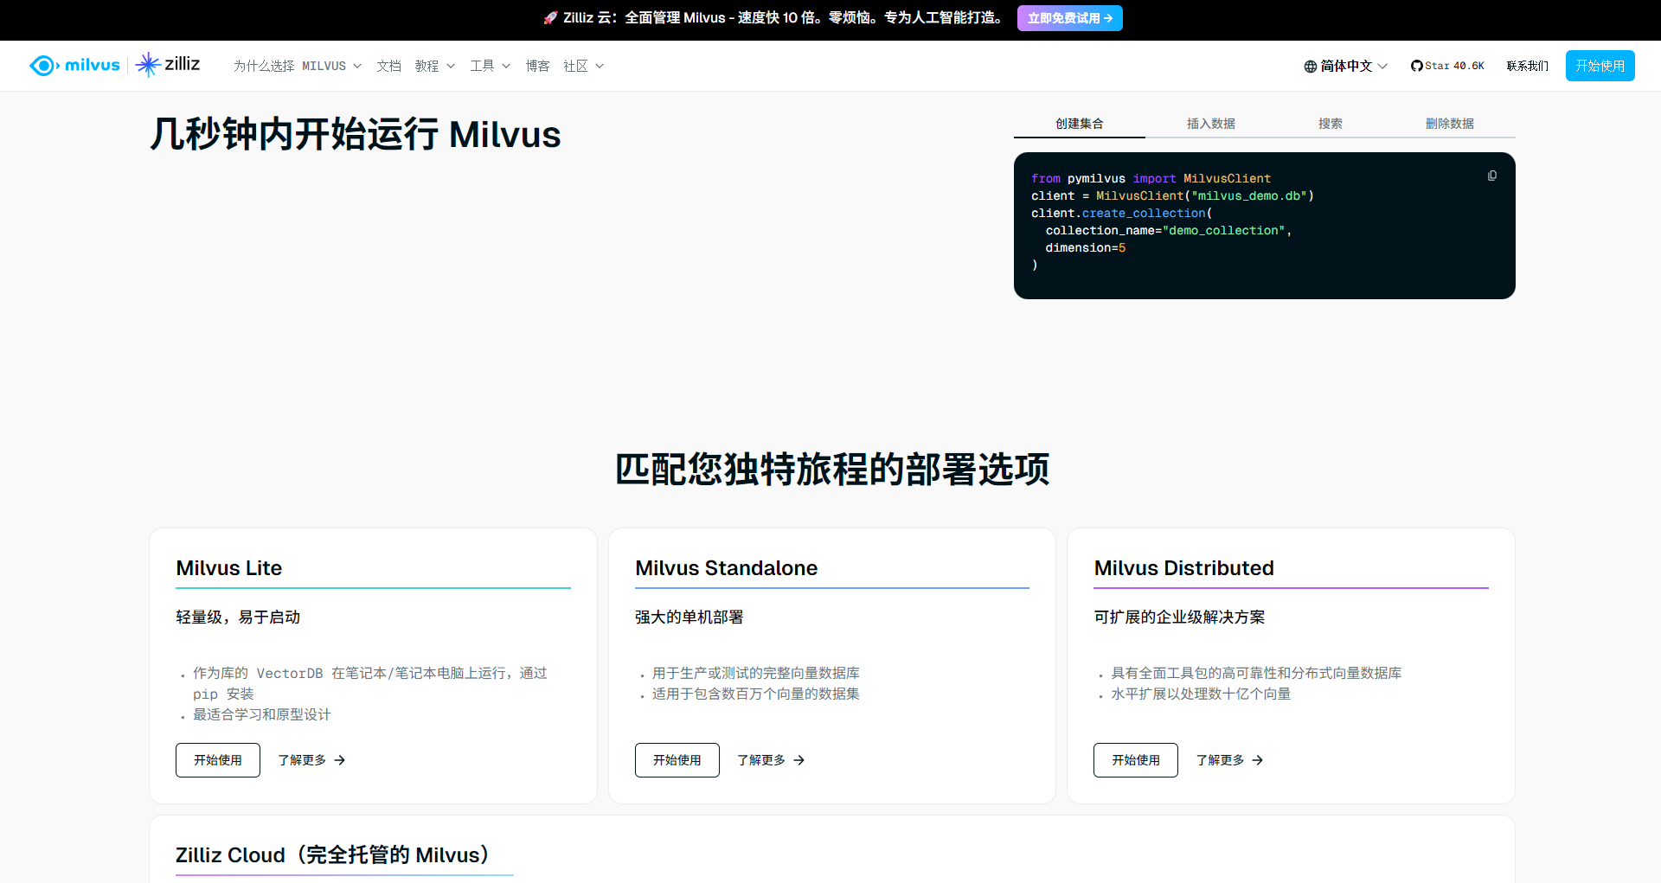The image size is (1661, 883).
Task: Click the blue 开始使用 header button
Action: tap(1600, 66)
